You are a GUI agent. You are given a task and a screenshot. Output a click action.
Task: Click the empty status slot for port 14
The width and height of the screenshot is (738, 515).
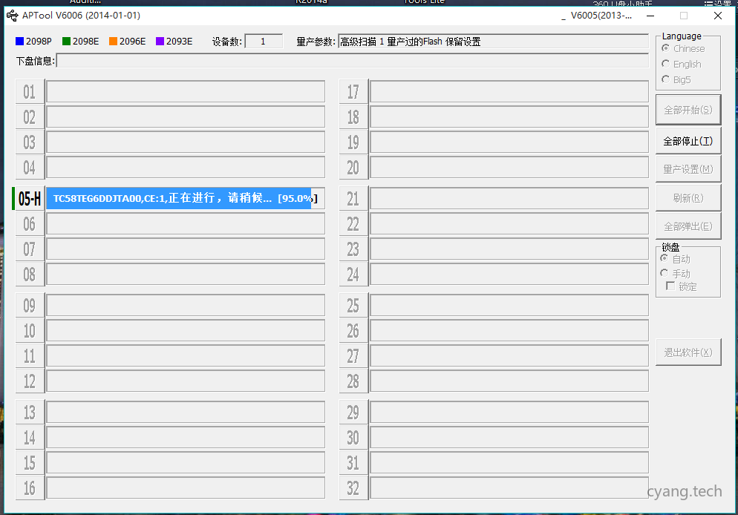[186, 437]
